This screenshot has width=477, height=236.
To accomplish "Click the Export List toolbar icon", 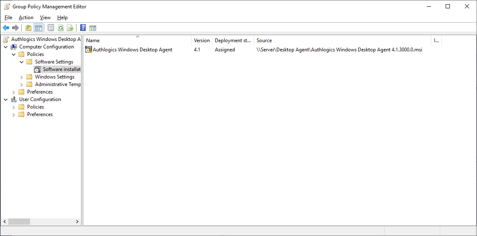I will pyautogui.click(x=70, y=28).
